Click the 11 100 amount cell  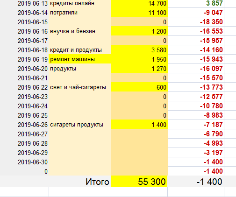point(139,13)
